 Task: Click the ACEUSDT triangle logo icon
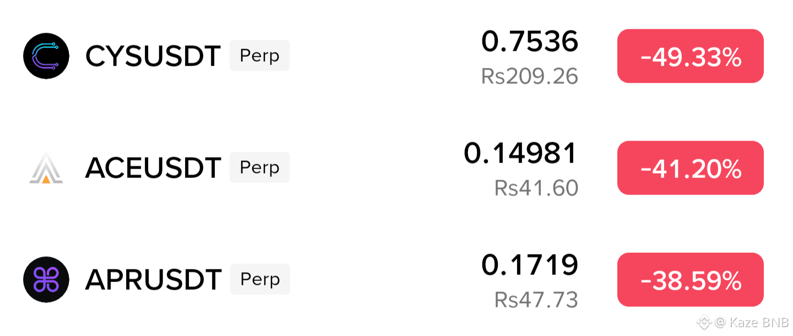coord(46,167)
